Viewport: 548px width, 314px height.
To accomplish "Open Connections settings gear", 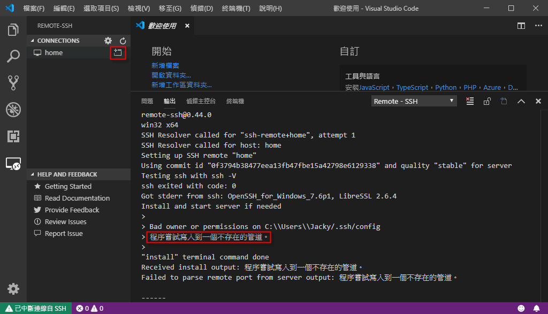I will 108,40.
